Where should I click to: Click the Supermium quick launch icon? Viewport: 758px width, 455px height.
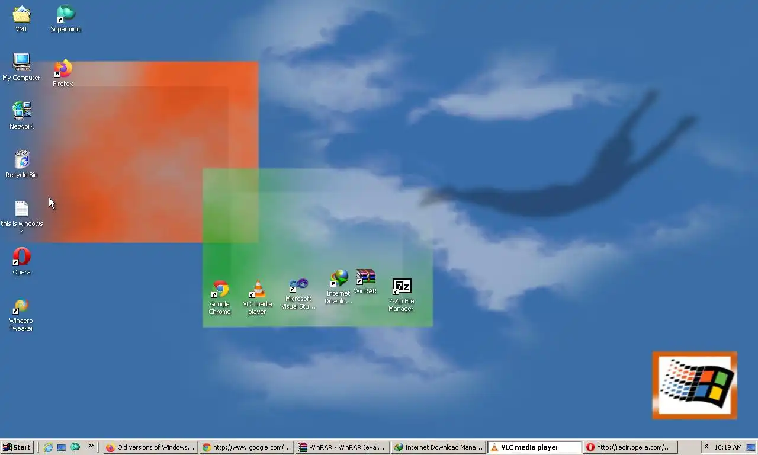[x=75, y=447]
